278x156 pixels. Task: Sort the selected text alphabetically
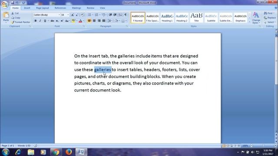point(120,15)
